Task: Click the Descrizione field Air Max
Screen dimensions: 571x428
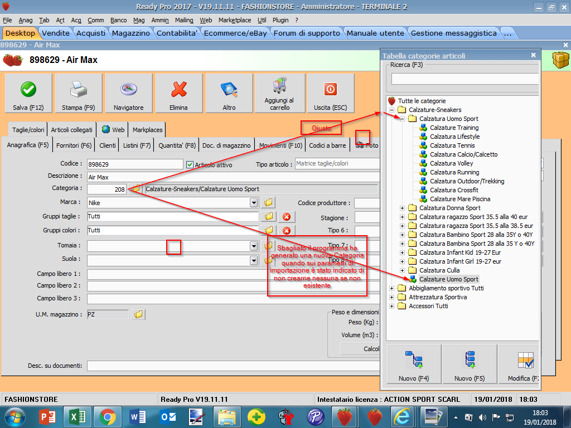Action: coord(233,177)
